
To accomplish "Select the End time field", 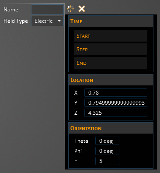I will pyautogui.click(x=111, y=63).
